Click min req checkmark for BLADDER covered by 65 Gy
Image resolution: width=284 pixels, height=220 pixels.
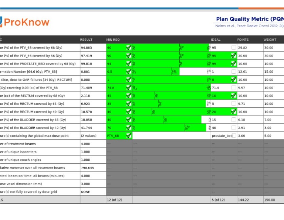(129, 120)
